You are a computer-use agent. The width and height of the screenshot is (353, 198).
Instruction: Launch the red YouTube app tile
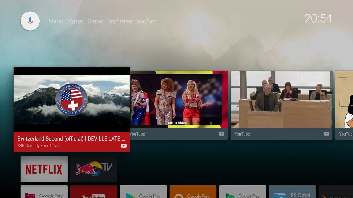point(94,192)
